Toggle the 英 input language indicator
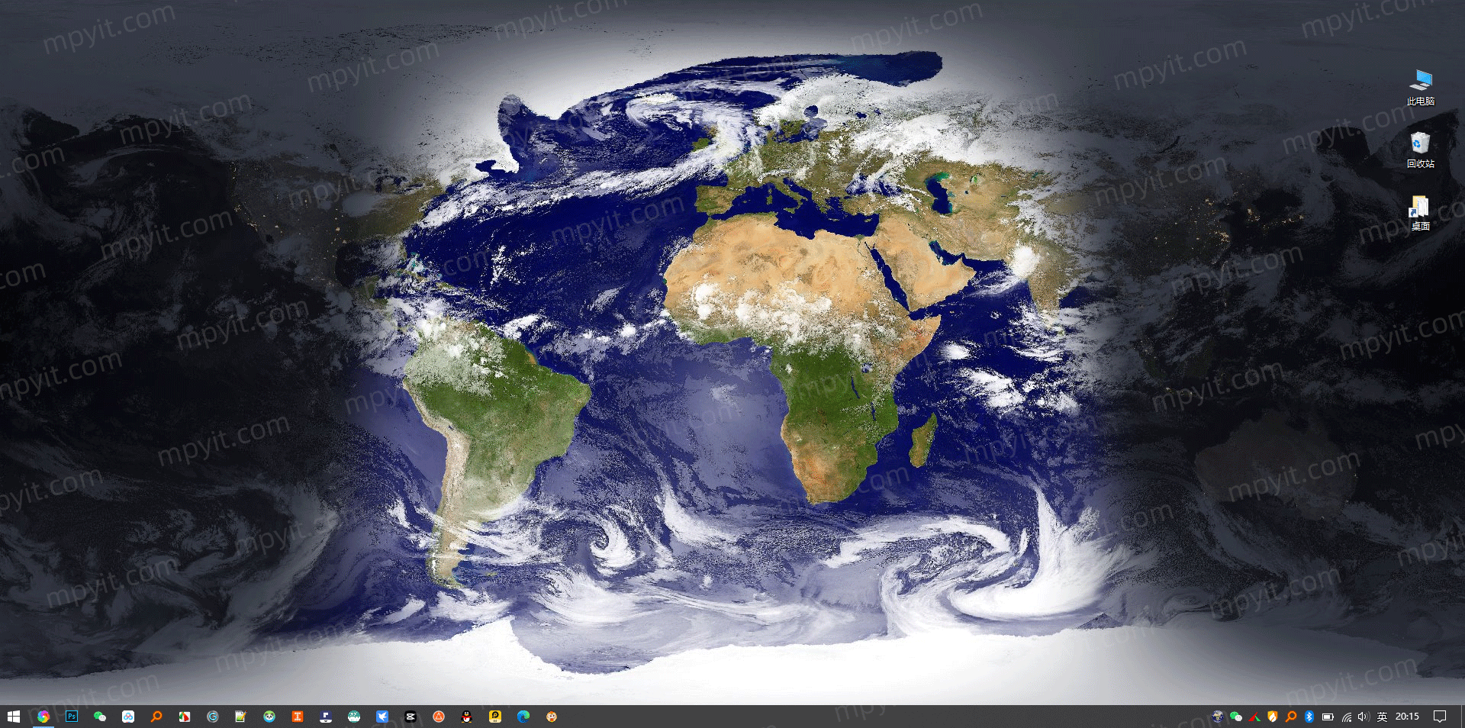This screenshot has height=728, width=1465. (1382, 717)
